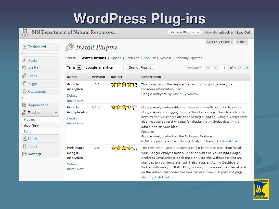The width and height of the screenshot is (279, 209).
Task: Collapse the sidebar via top separator arrow
Action: click(x=22, y=54)
